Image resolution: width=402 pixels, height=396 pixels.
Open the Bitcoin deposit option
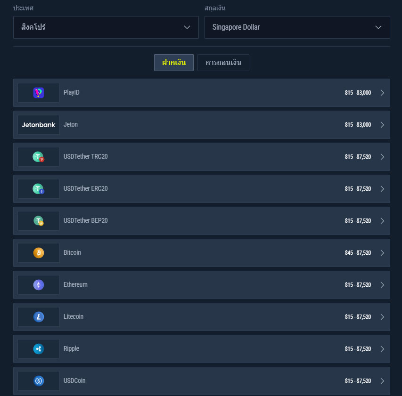pyautogui.click(x=202, y=253)
